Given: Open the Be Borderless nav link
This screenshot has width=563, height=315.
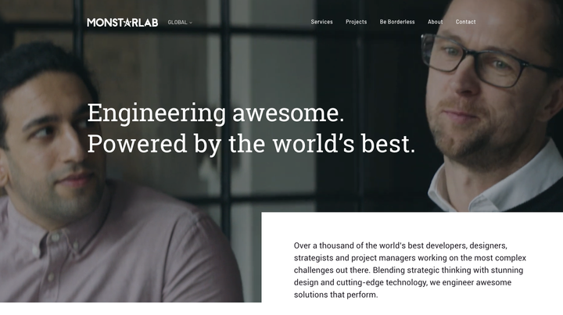Looking at the screenshot, I should [x=397, y=22].
